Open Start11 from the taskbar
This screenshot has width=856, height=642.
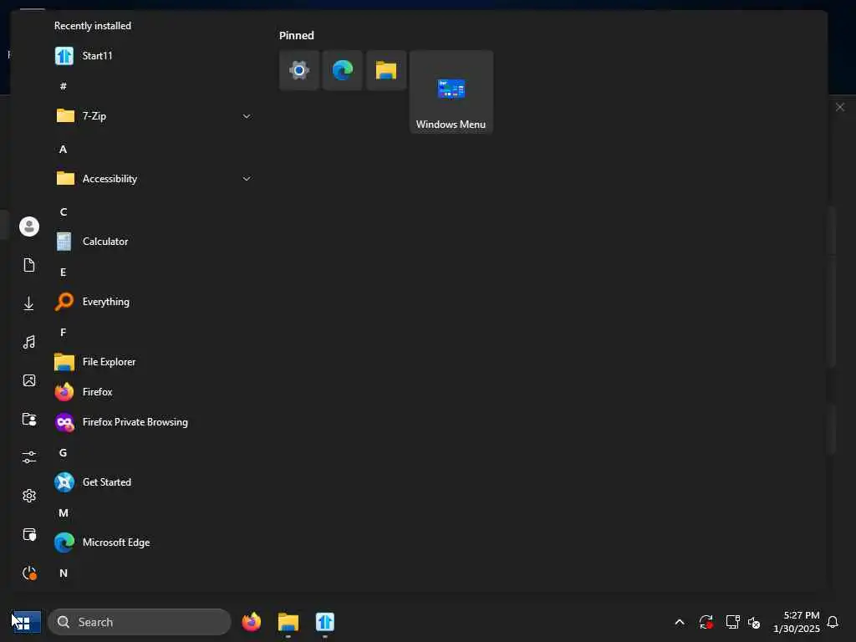pyautogui.click(x=325, y=622)
